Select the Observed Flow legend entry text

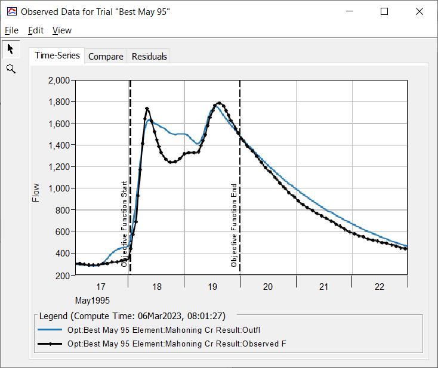pos(177,344)
